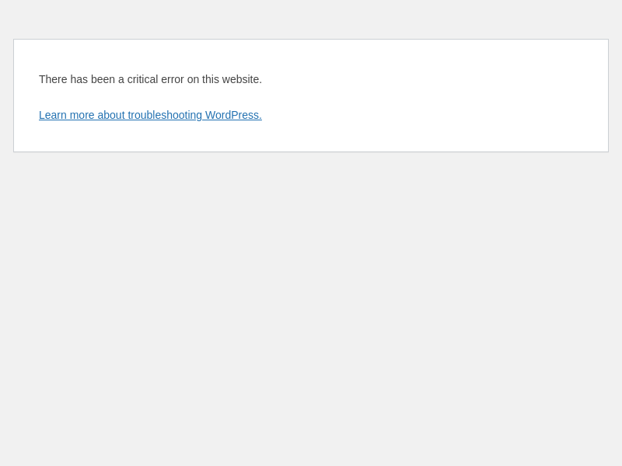Click the word "more" in the troubleshooting link
The image size is (622, 466).
click(x=82, y=115)
